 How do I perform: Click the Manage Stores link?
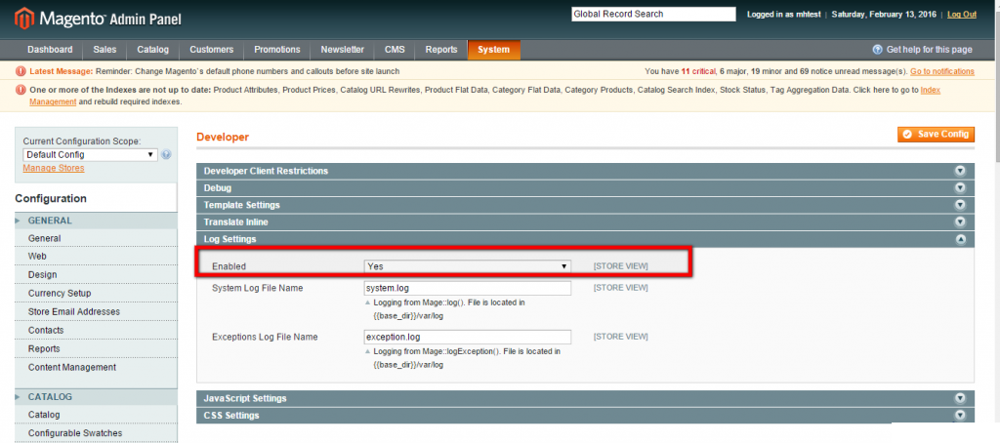(54, 168)
